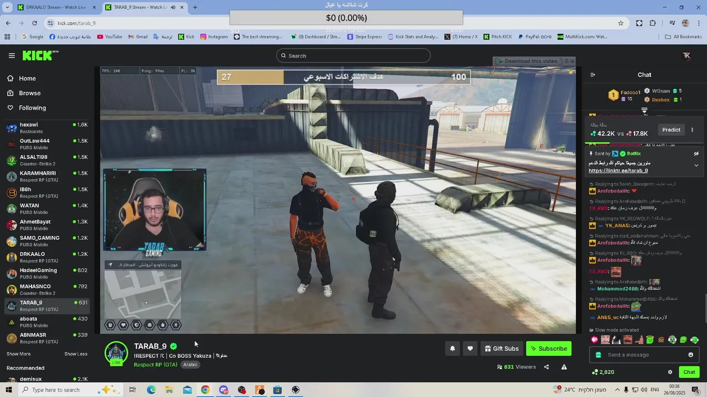Viewport: 707px width, 397px height.
Task: Click the KICK logo
Action: pyautogui.click(x=40, y=56)
